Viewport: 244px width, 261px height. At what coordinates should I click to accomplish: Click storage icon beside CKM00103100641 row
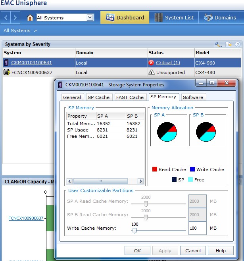6,63
